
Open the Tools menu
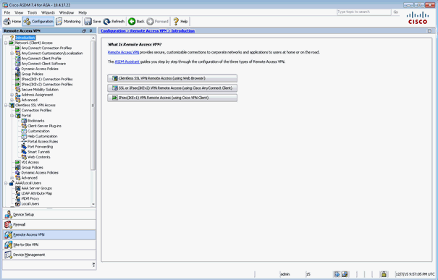[32, 12]
